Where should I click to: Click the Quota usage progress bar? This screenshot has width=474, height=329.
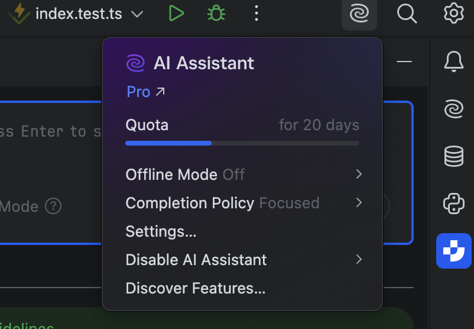(x=242, y=143)
